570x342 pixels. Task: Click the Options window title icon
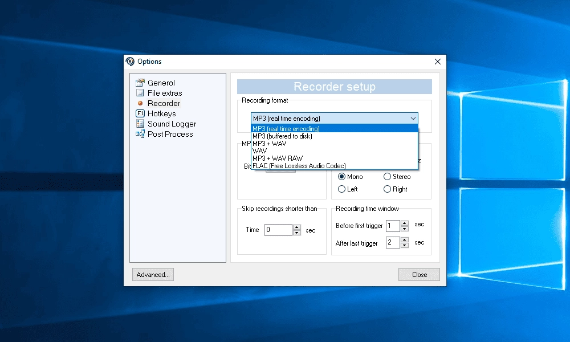point(130,62)
